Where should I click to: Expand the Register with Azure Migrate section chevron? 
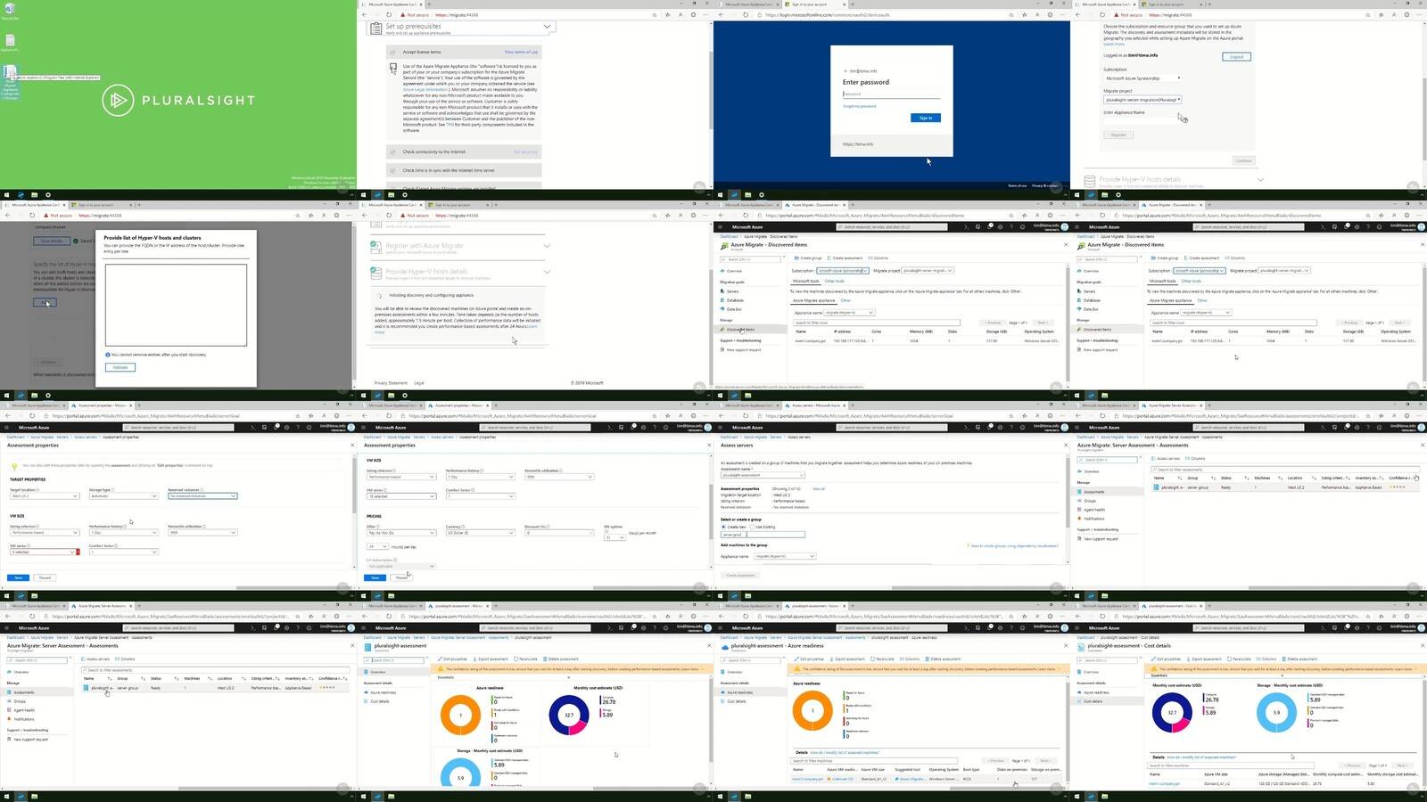click(547, 246)
